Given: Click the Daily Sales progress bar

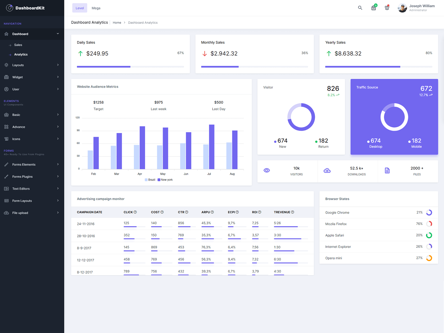Looking at the screenshot, I should coord(130,67).
